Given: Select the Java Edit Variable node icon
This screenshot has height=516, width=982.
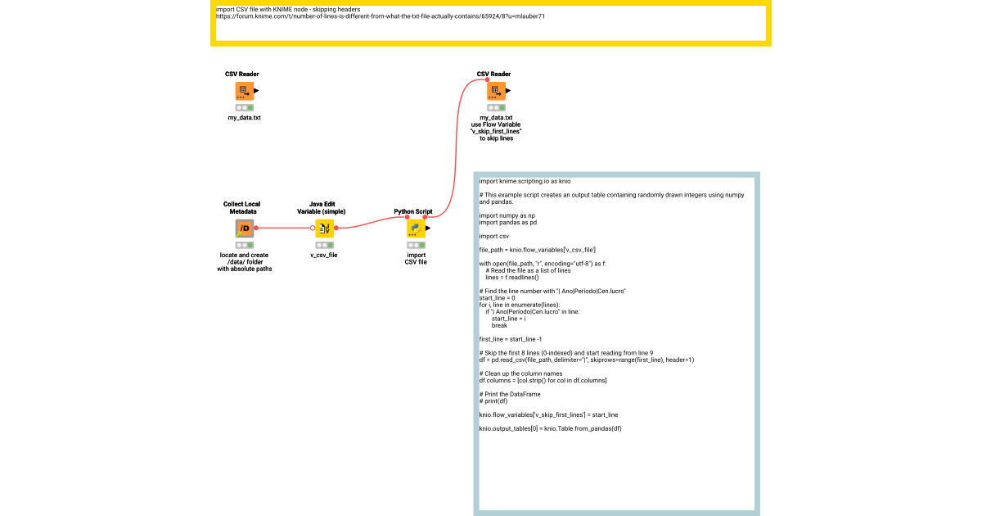Looking at the screenshot, I should point(324,229).
